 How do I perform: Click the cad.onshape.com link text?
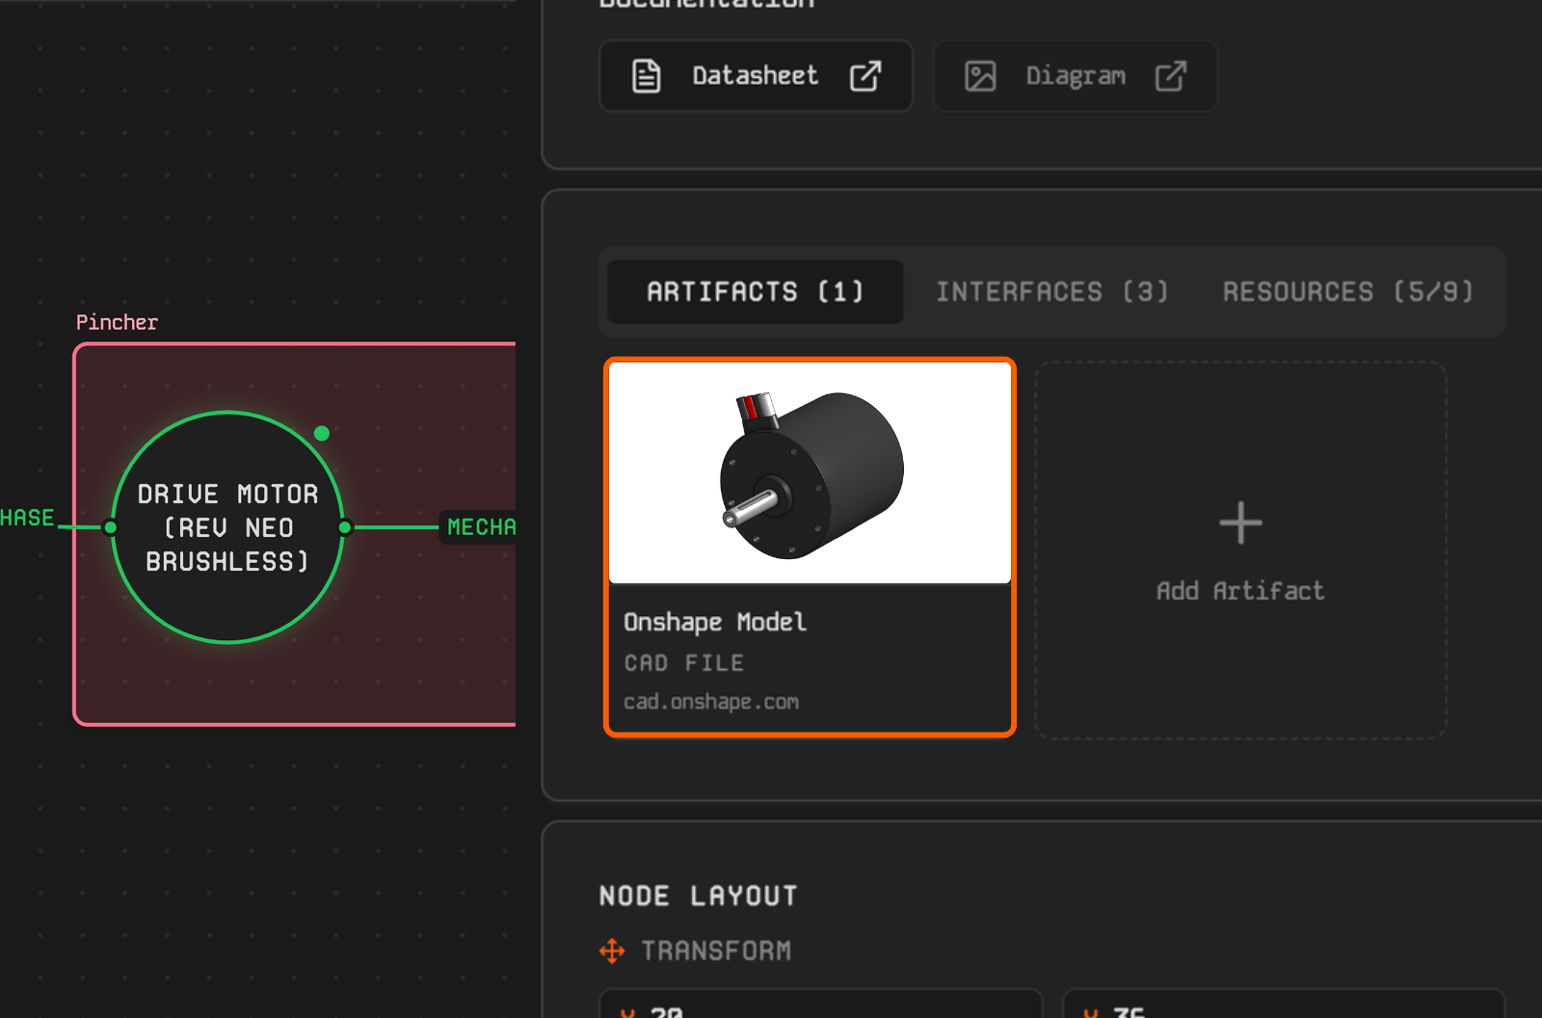[711, 702]
